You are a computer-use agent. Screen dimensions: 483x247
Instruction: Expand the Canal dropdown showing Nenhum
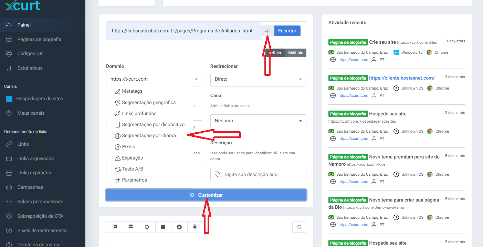[x=258, y=121]
